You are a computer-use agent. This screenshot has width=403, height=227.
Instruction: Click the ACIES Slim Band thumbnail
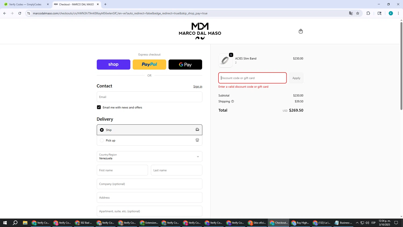(x=225, y=61)
